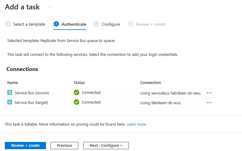Select the Review + create tab
Screen dimensions: 242x151
pyautogui.click(x=151, y=24)
